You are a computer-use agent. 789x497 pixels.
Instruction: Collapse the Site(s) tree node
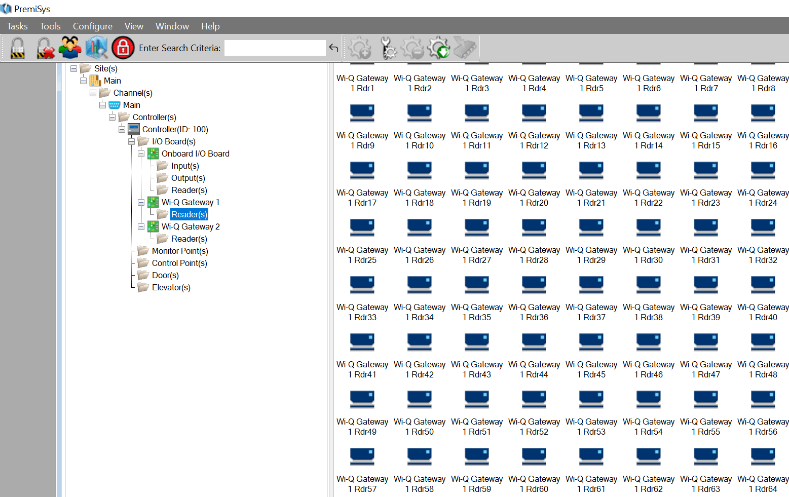pos(73,68)
